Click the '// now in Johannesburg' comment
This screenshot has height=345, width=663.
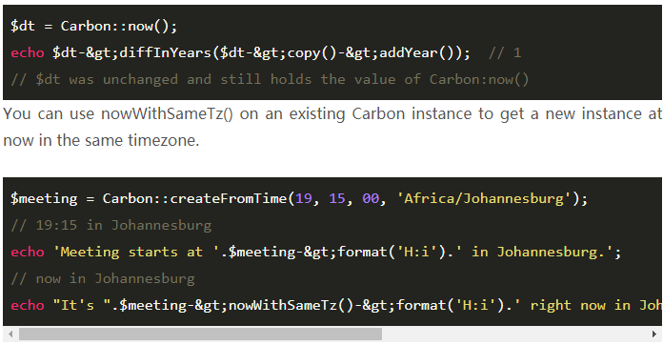tap(103, 278)
